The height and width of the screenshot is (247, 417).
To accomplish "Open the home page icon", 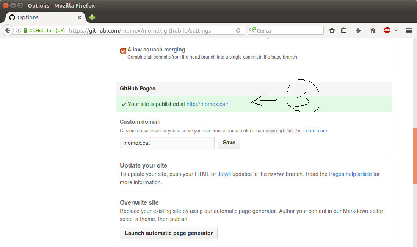I will pos(372,30).
